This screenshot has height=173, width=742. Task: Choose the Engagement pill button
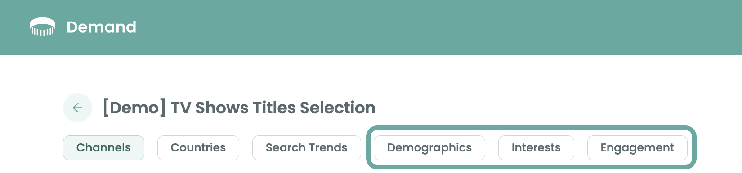pos(637,148)
